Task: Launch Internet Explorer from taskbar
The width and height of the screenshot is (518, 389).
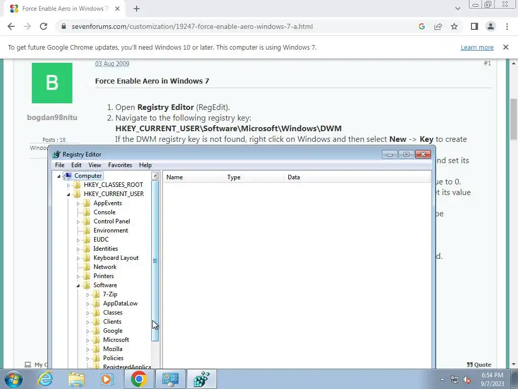Action: click(x=45, y=379)
